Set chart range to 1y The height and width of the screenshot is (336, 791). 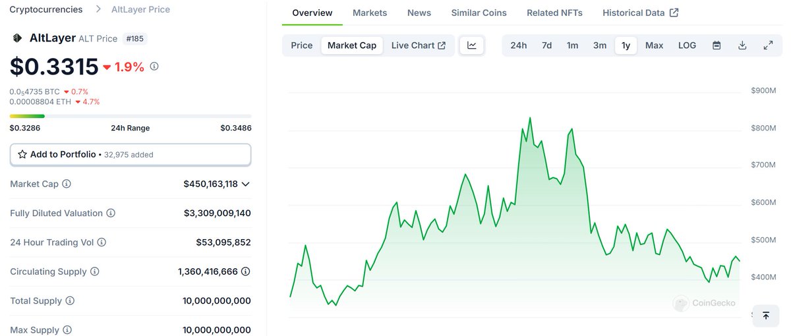(x=626, y=45)
